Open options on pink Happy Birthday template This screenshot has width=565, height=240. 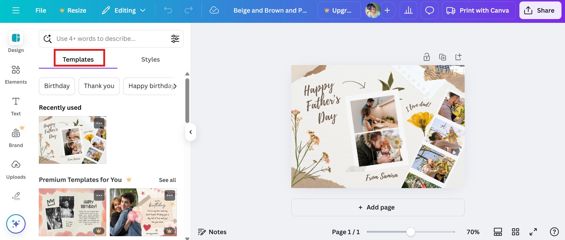(99, 195)
